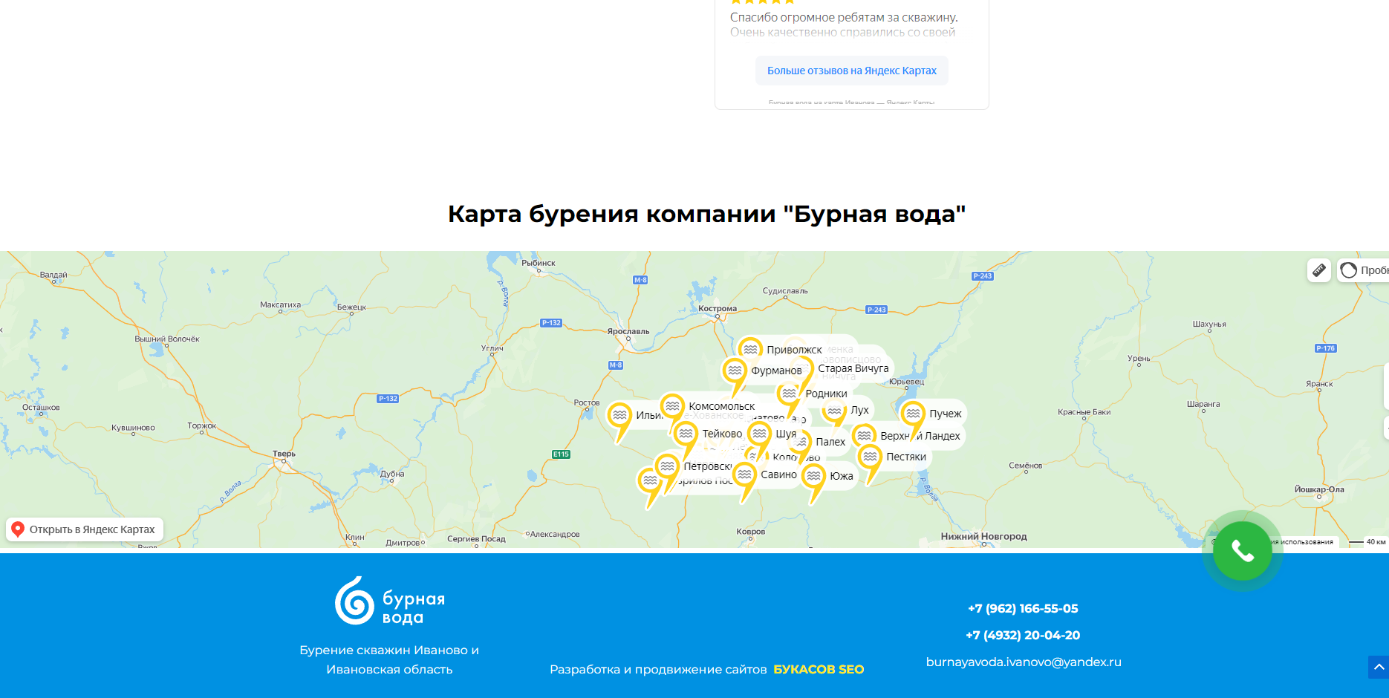Open the БУКАСОВ SEO developer link
This screenshot has height=698, width=1389.
(819, 669)
